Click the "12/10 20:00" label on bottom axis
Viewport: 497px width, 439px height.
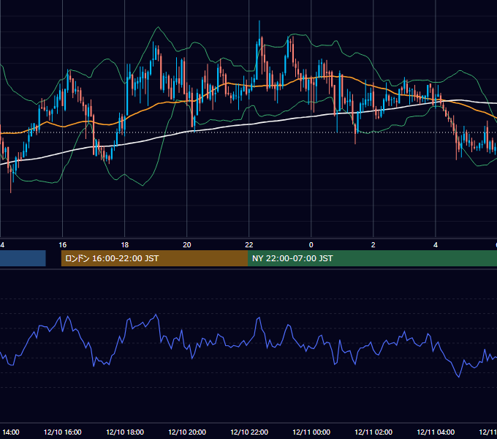187,432
